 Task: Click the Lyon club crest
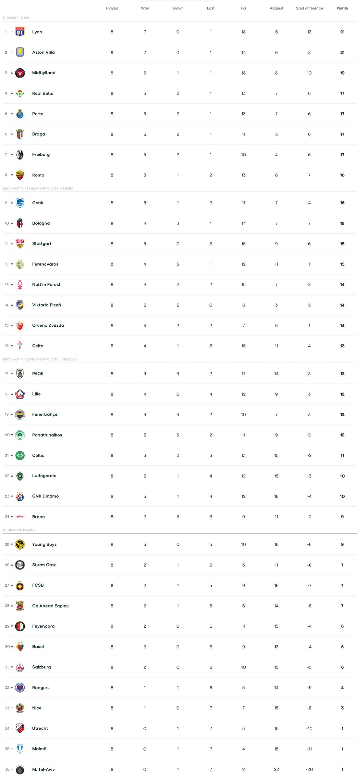click(x=20, y=32)
